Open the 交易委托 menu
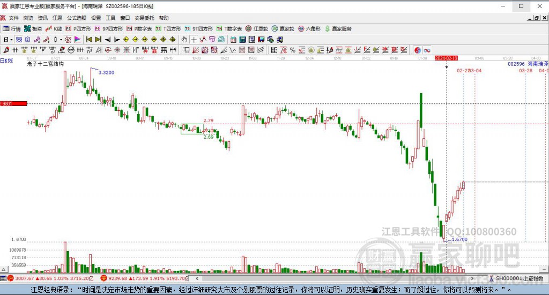Image resolution: width=549 pixels, height=295 pixels. pos(144,18)
